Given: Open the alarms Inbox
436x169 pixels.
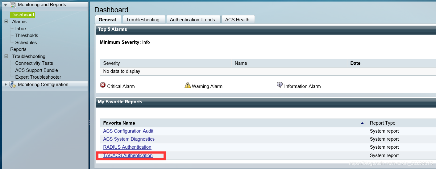Looking at the screenshot, I should (21, 29).
